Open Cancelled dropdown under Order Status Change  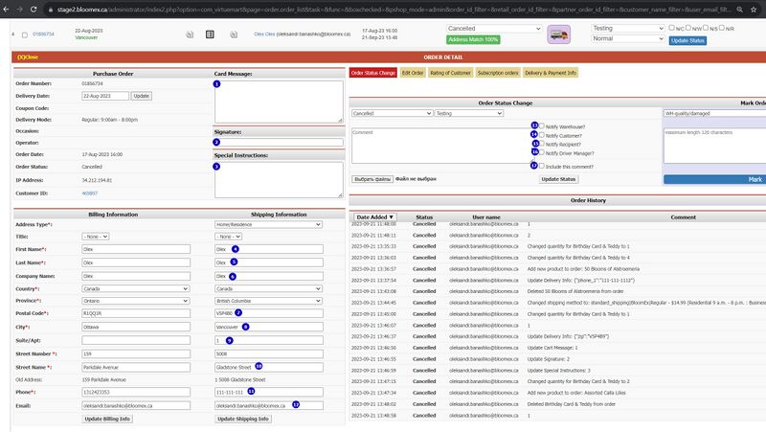click(392, 113)
